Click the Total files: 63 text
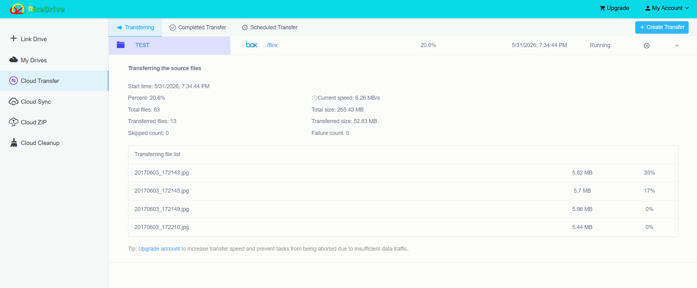Viewport: 697px width, 288px height. click(x=144, y=110)
